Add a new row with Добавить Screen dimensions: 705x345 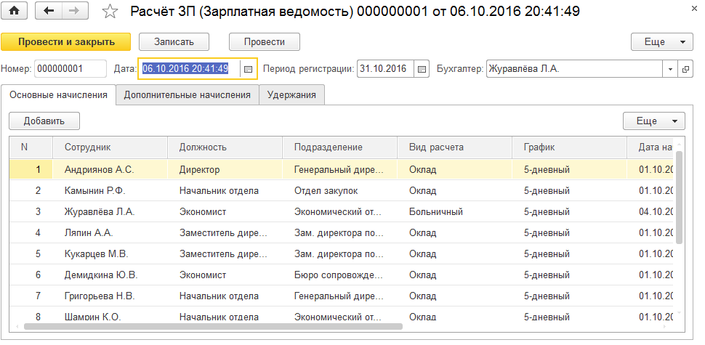point(44,121)
